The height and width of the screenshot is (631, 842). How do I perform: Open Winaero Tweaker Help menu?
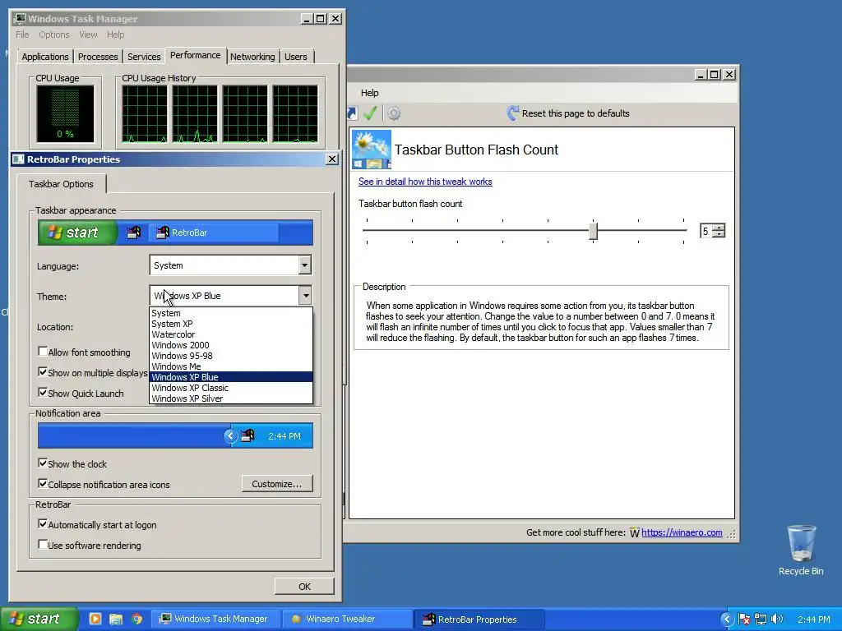click(369, 93)
